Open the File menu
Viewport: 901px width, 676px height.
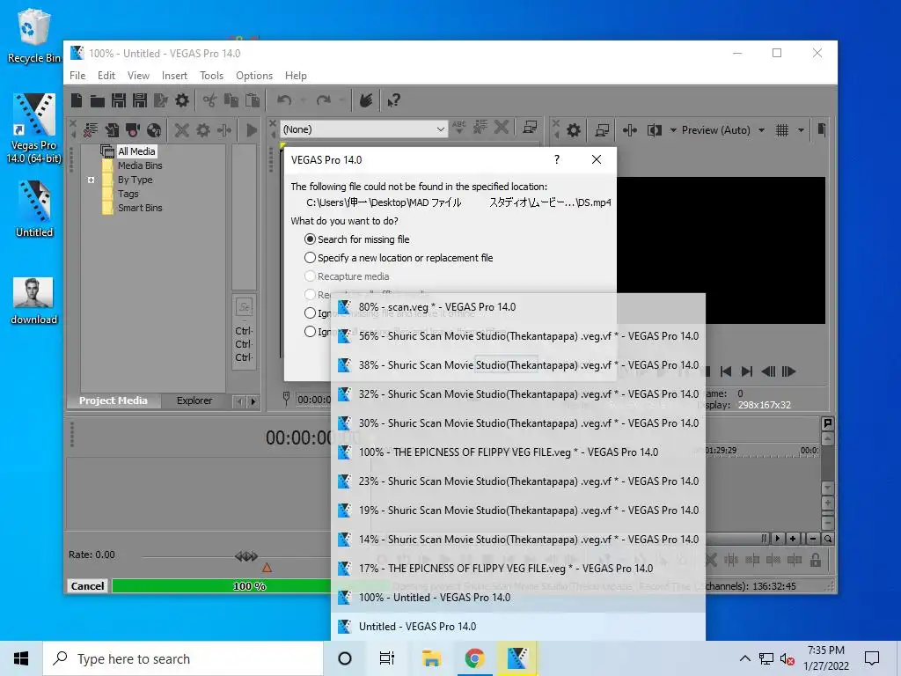tap(77, 76)
